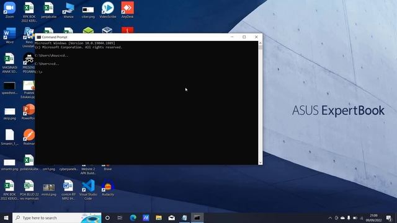Click the microphone tray icon

click(x=349, y=218)
